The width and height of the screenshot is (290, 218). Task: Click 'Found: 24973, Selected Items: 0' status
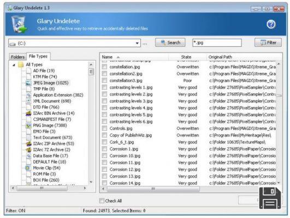(x=114, y=210)
